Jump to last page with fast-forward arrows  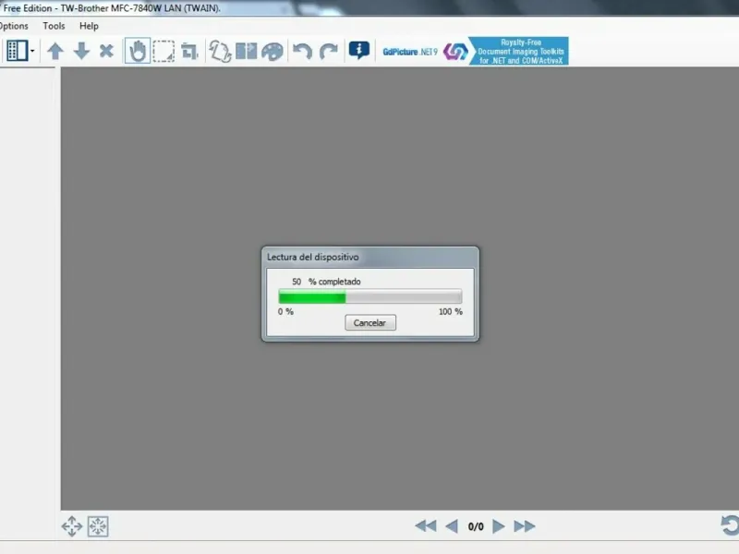(524, 526)
